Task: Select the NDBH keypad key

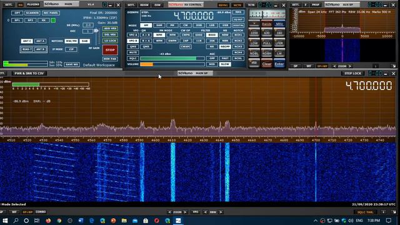Action: click(x=267, y=53)
